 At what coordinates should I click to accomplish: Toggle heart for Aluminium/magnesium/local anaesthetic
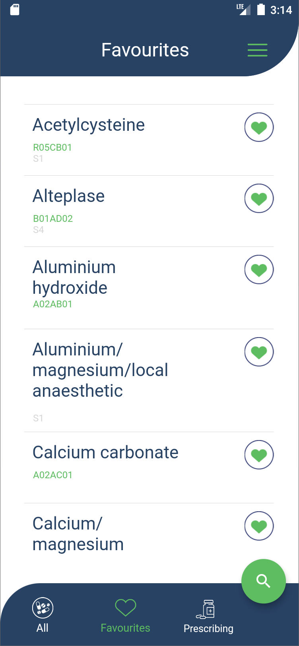259,352
